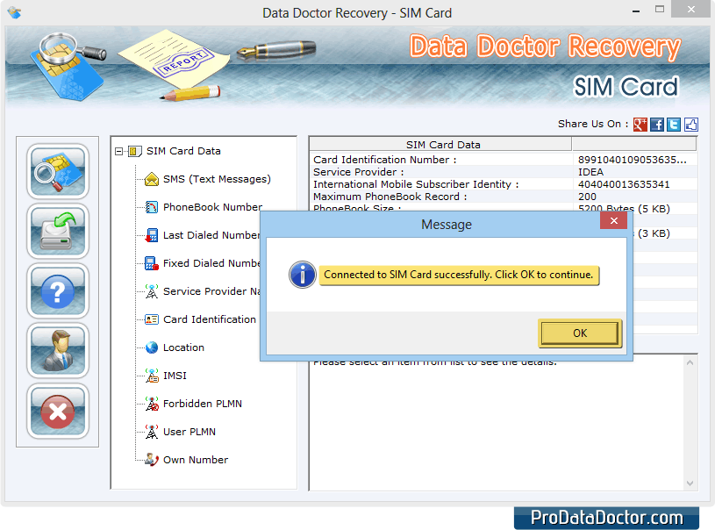Select Own Number tree item

(x=196, y=460)
